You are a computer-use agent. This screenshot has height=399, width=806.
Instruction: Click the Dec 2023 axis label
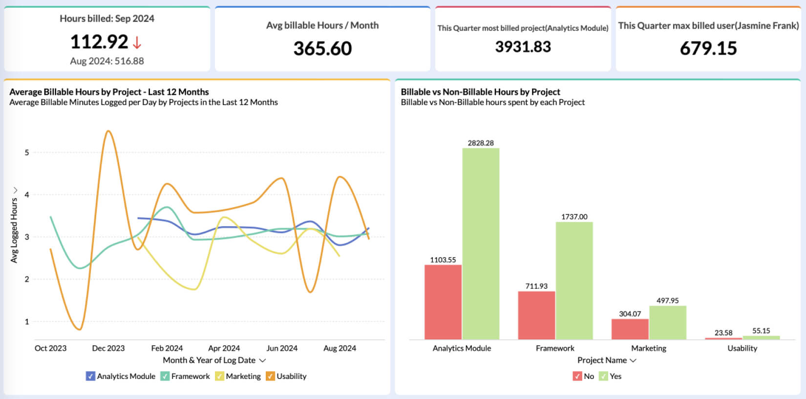click(x=108, y=348)
